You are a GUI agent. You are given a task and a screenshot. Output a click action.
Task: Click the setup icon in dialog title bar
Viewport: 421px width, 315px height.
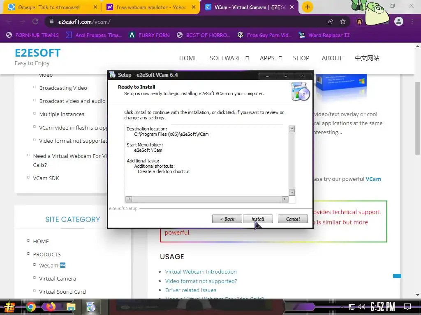[113, 75]
